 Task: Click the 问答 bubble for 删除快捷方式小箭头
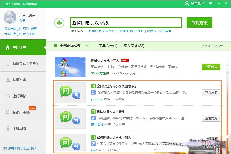click(70, 118)
